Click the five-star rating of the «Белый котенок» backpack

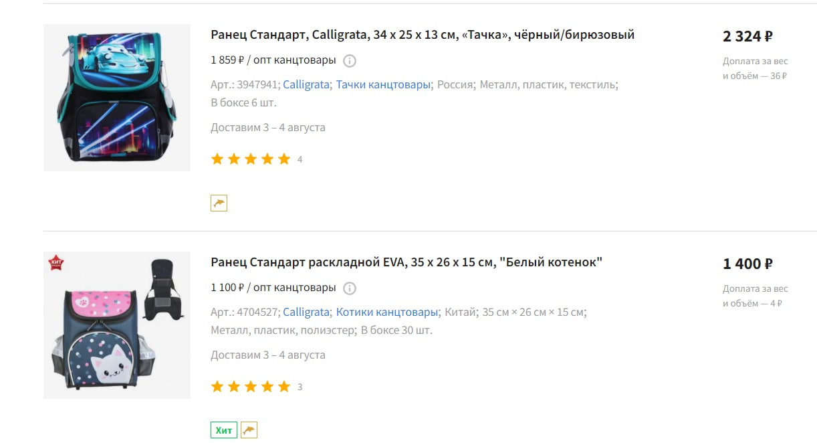coord(251,387)
